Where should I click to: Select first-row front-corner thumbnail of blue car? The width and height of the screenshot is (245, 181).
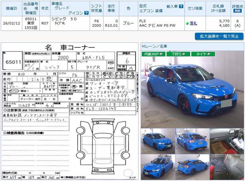(158, 141)
